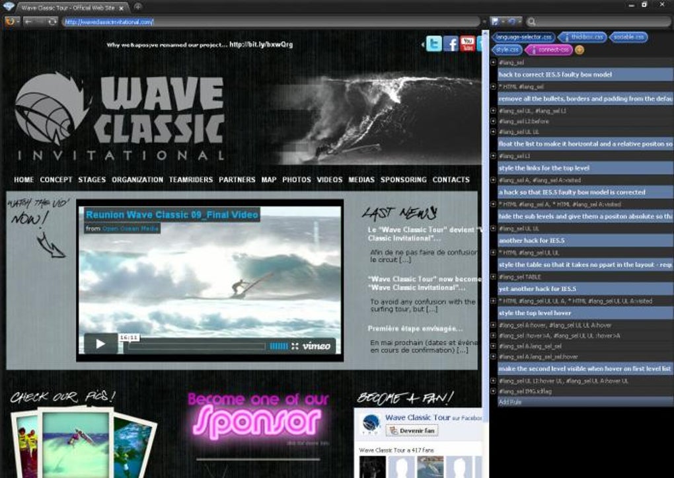Open the new tab plus button
This screenshot has height=478, width=674.
click(137, 7)
